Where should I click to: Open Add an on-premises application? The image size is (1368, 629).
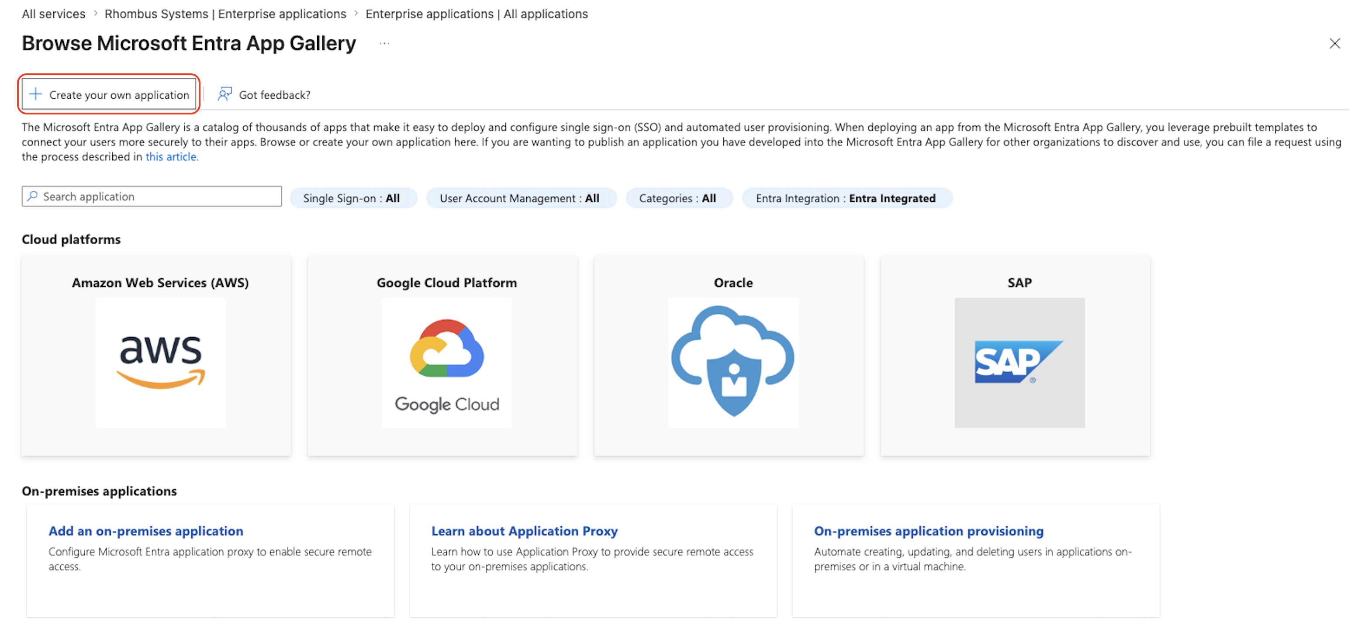pos(146,531)
